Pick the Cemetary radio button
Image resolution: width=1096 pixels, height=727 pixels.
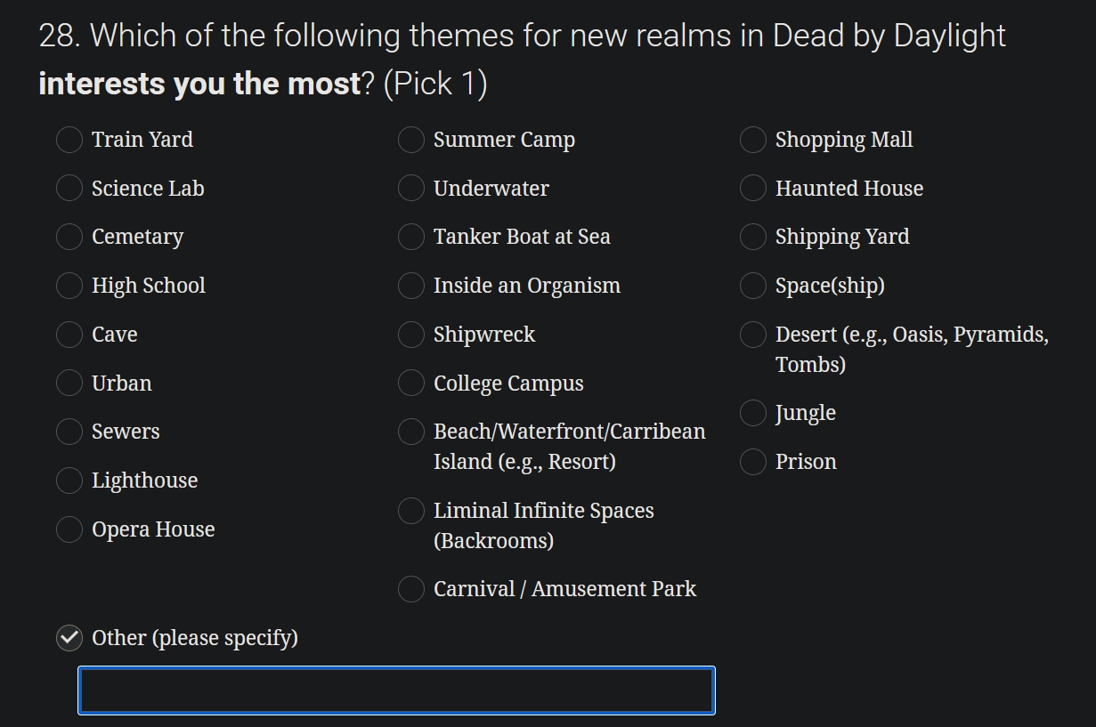(x=69, y=237)
